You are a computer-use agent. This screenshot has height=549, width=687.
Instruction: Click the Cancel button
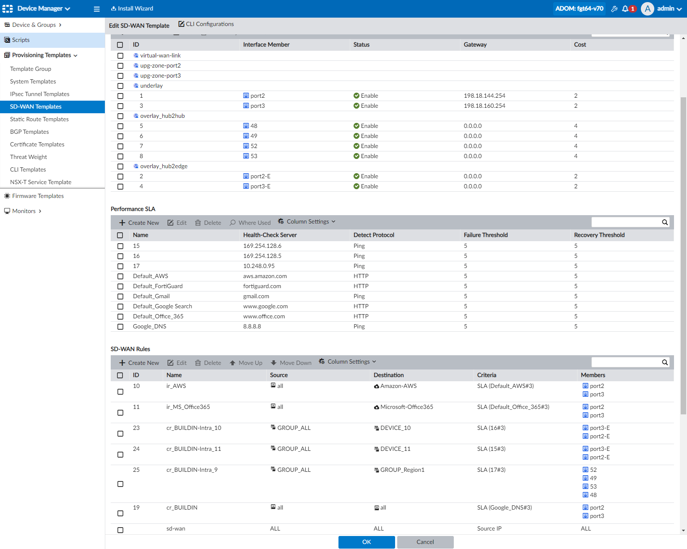425,542
